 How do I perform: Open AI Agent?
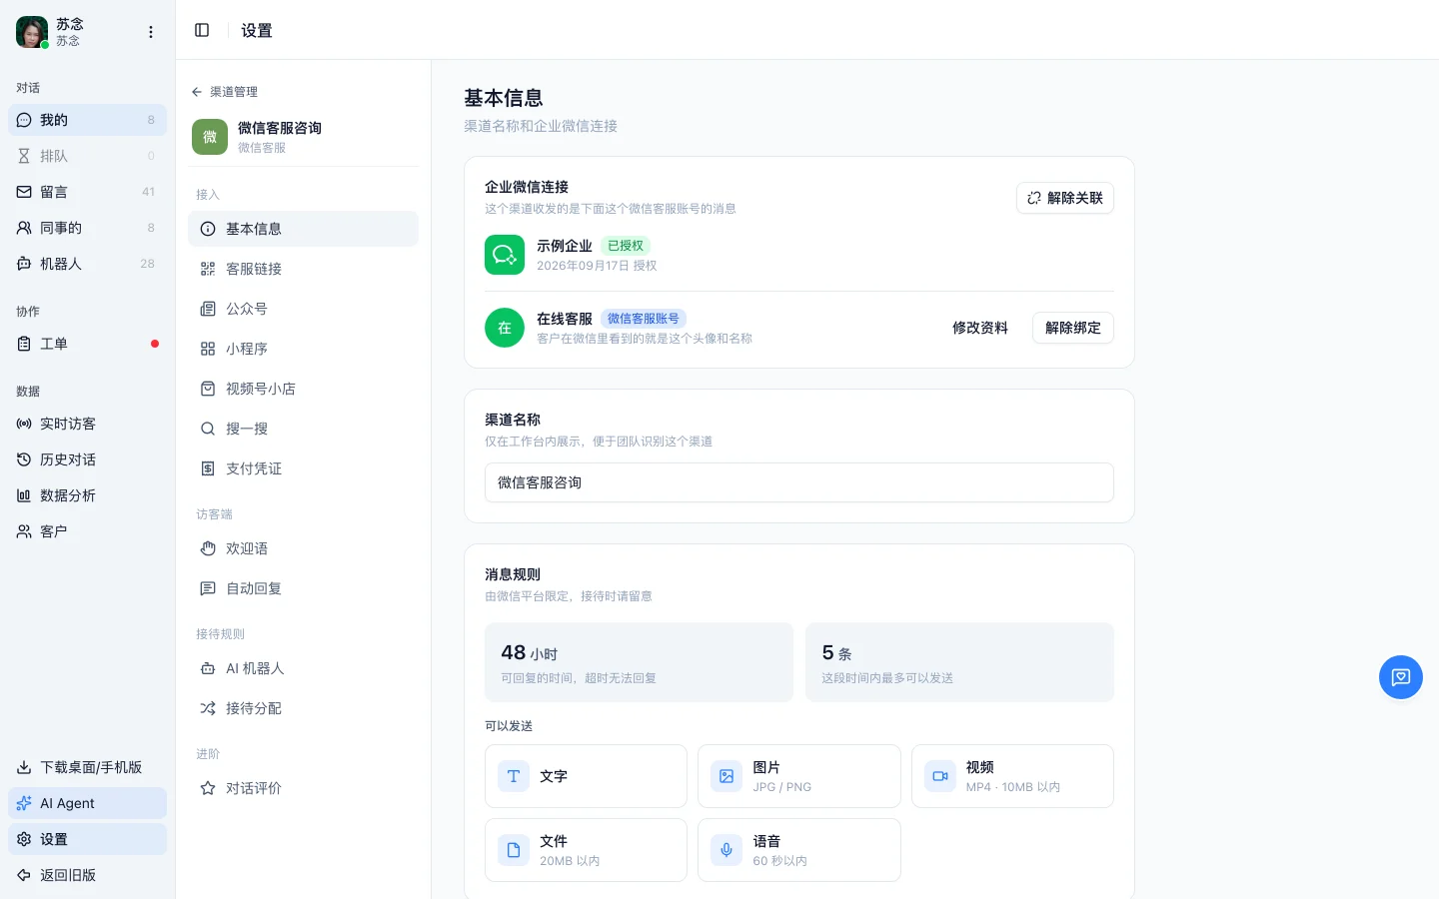coord(87,803)
